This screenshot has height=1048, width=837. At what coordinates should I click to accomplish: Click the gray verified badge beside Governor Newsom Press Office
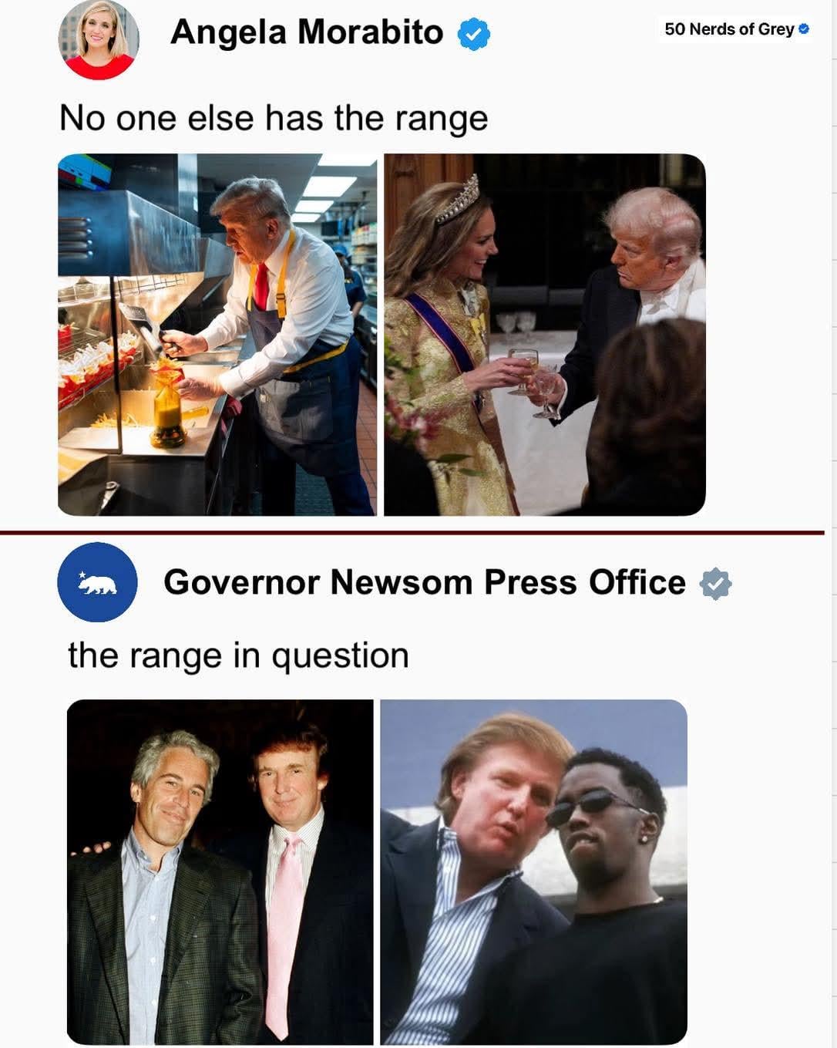click(x=715, y=584)
